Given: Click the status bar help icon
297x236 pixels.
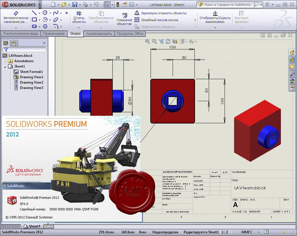Looking at the screenshot, I should coord(267,232).
